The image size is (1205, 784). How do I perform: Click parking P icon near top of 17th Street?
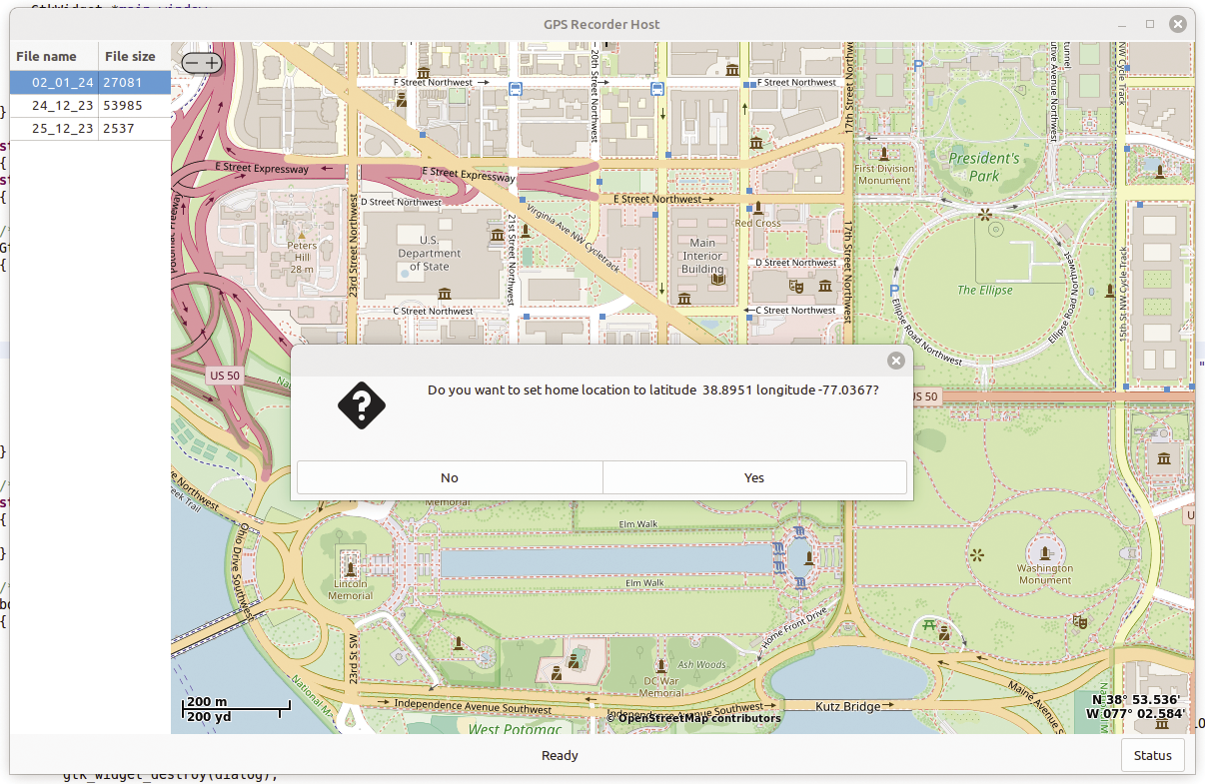[x=918, y=64]
